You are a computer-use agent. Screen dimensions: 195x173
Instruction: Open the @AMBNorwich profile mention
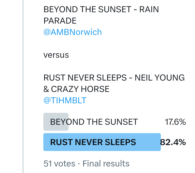[73, 32]
